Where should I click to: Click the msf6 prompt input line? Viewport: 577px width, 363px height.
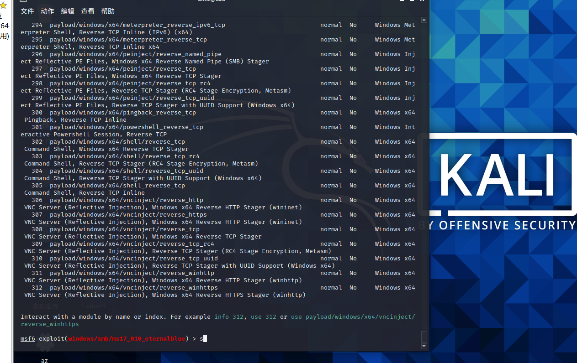click(218, 339)
